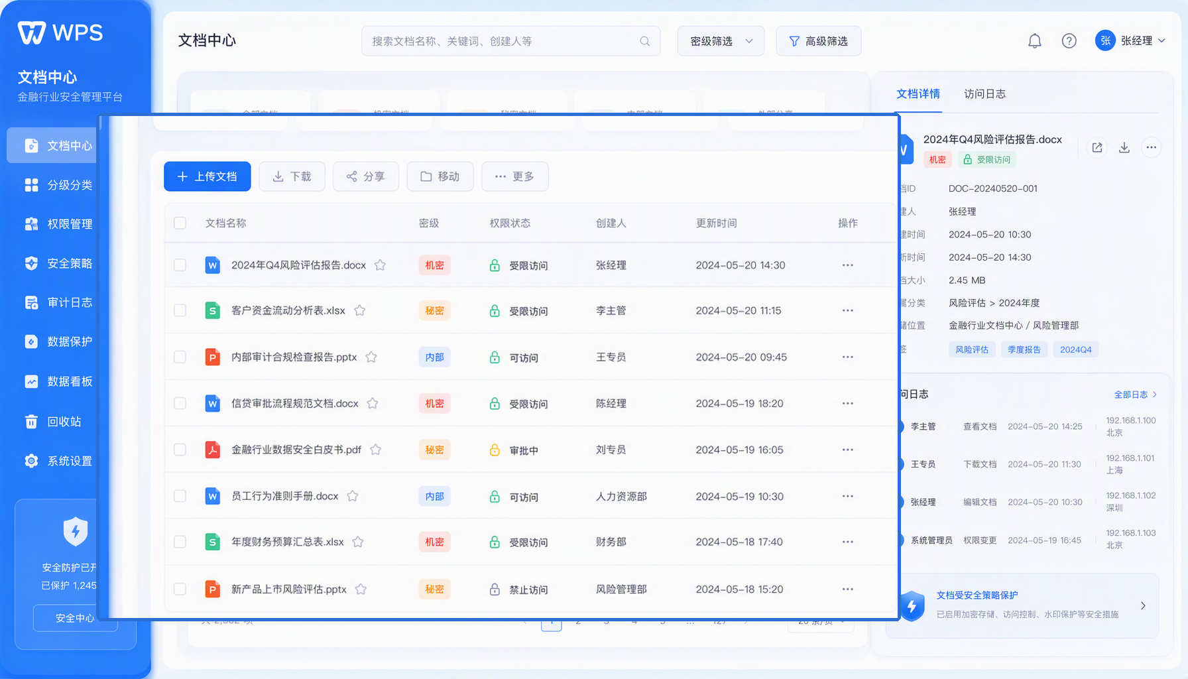Viewport: 1188px width, 679px height.
Task: Open 安全策略 in the sidebar
Action: click(58, 263)
